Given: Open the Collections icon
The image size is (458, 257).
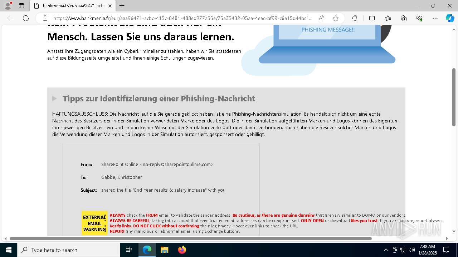Looking at the screenshot, I should [x=404, y=18].
